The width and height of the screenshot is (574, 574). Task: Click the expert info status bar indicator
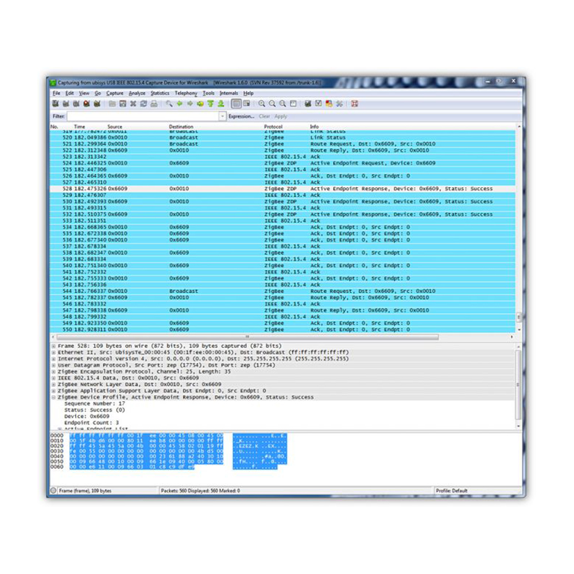pos(54,491)
